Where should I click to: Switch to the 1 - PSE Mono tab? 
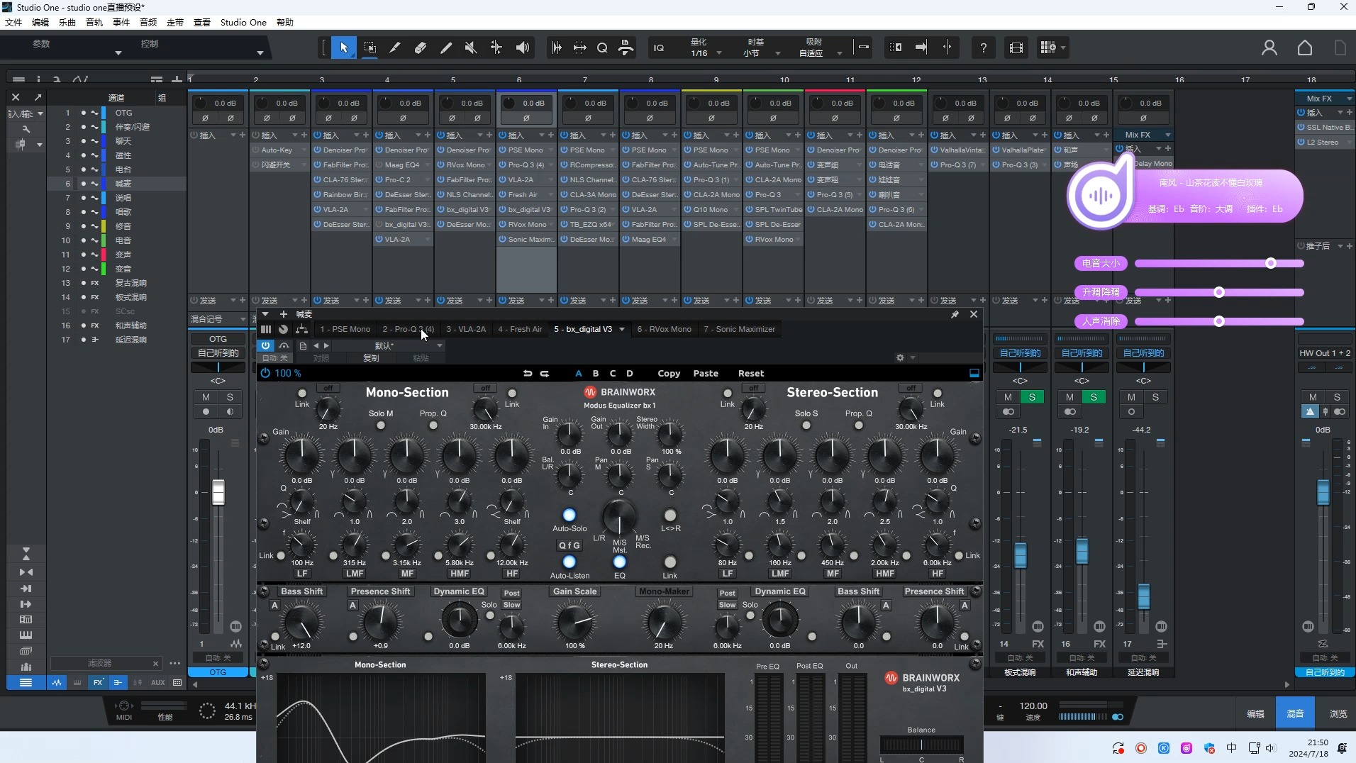[345, 329]
